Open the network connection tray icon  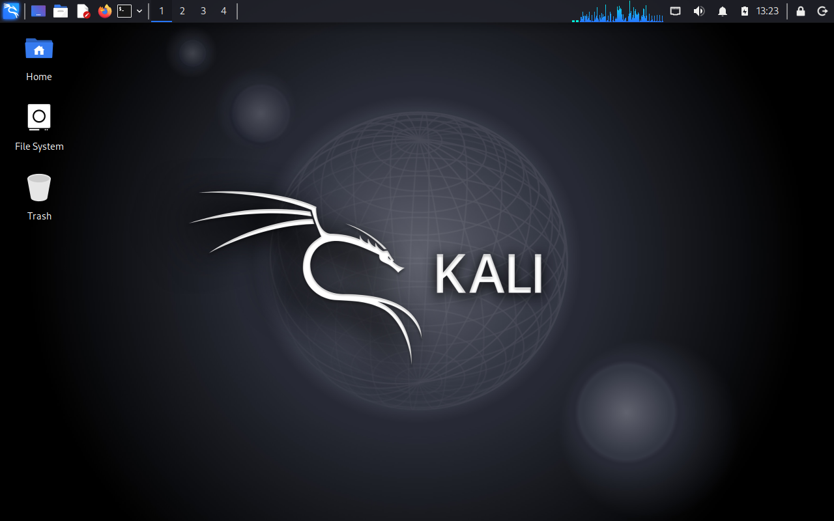(676, 11)
